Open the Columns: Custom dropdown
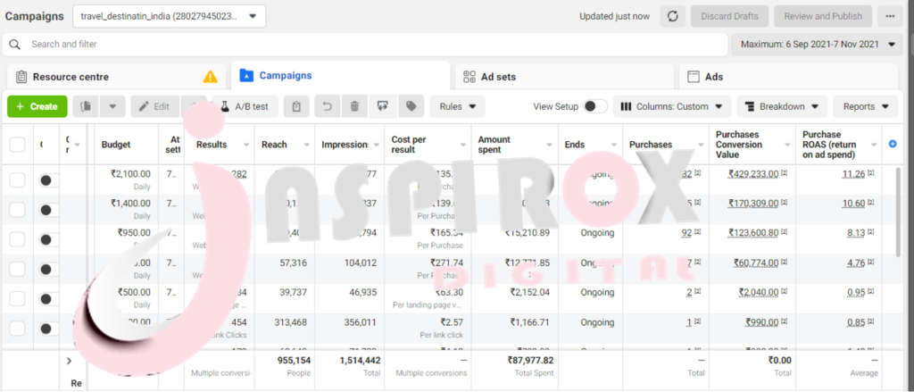 click(671, 106)
